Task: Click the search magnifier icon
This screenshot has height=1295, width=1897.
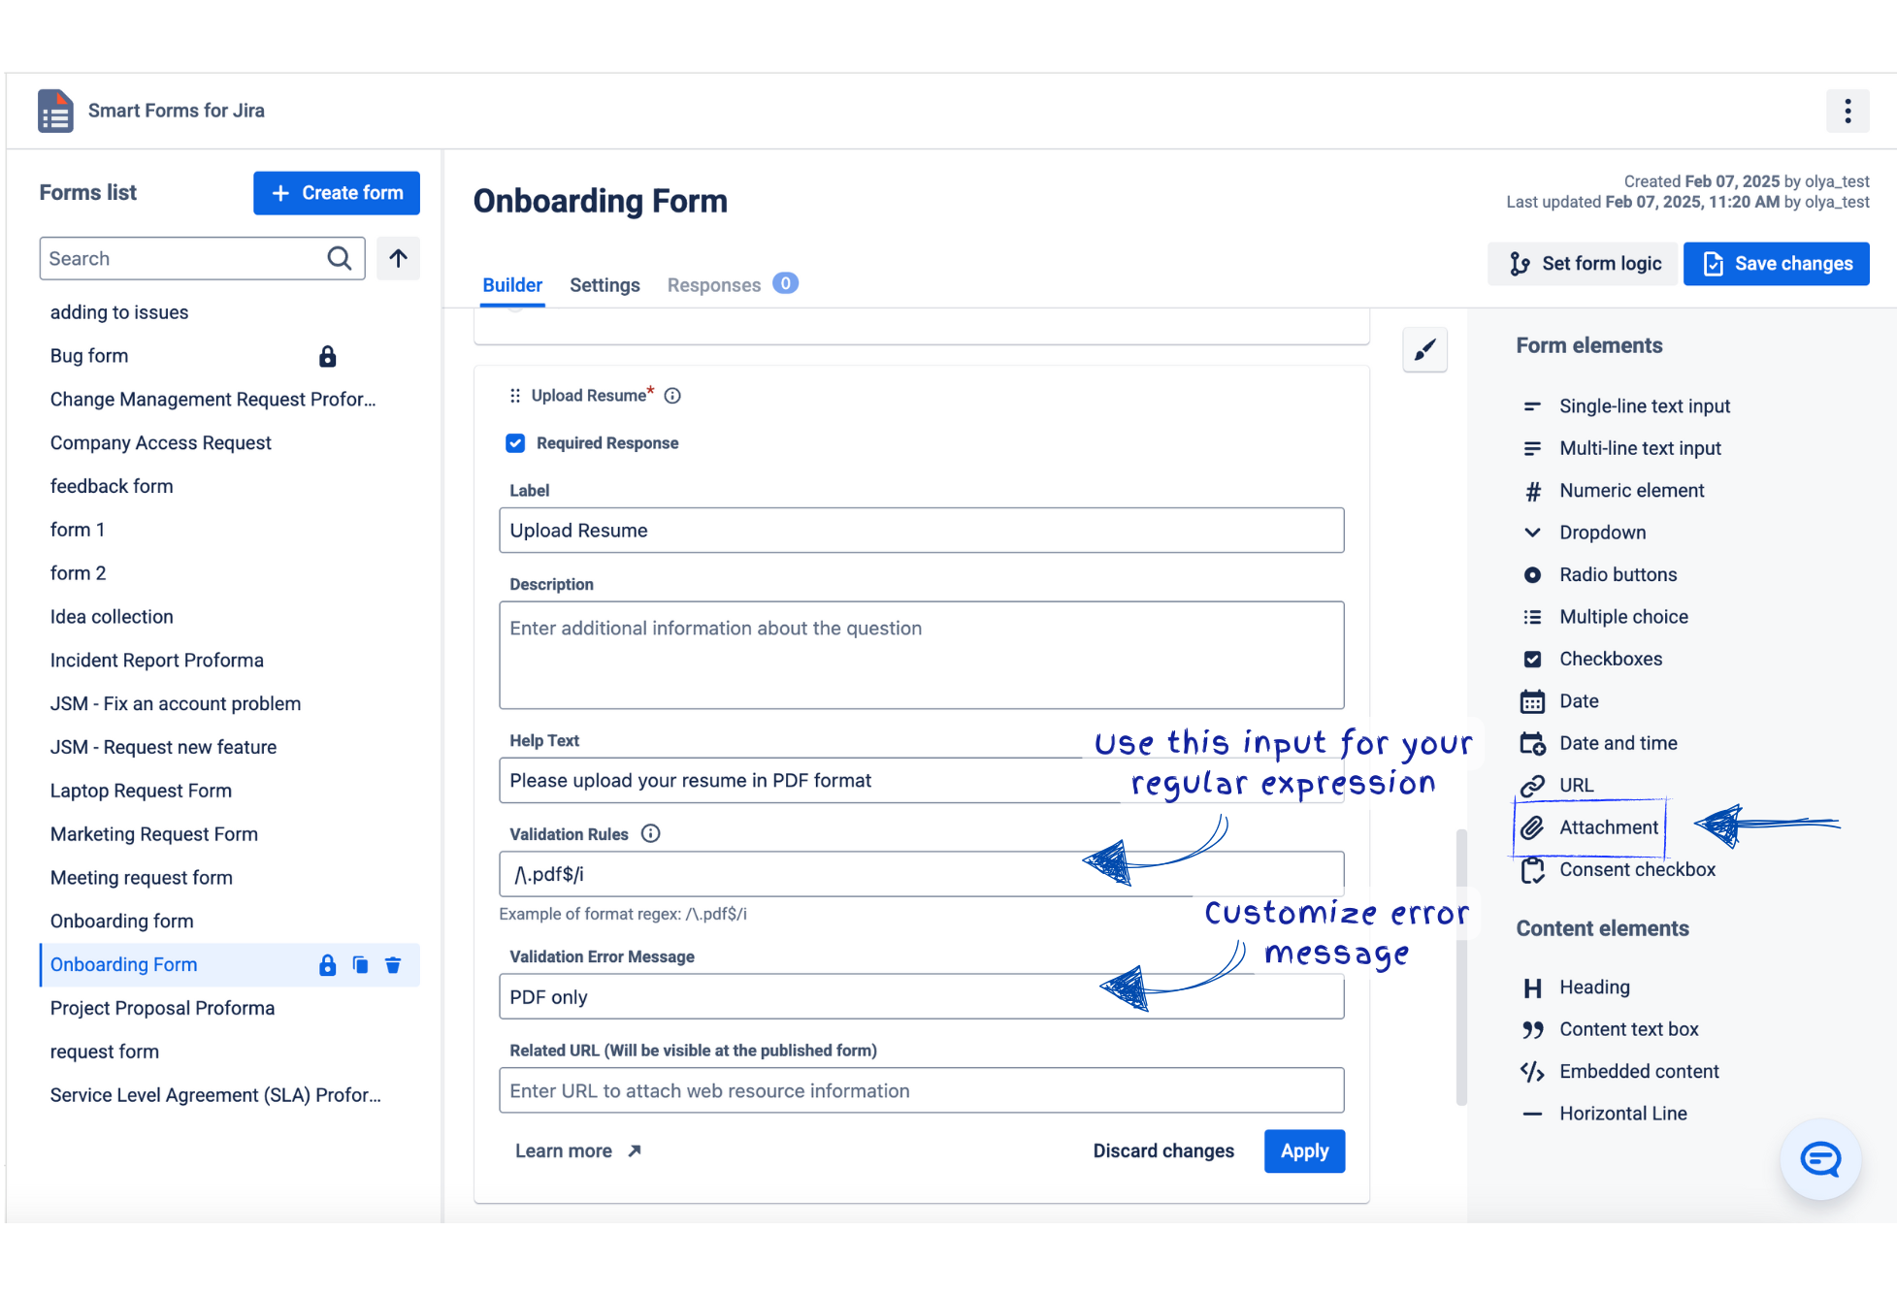Action: coord(340,259)
